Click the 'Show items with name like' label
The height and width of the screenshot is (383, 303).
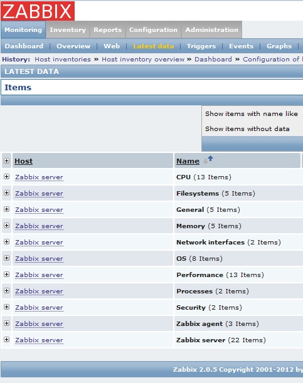[252, 114]
